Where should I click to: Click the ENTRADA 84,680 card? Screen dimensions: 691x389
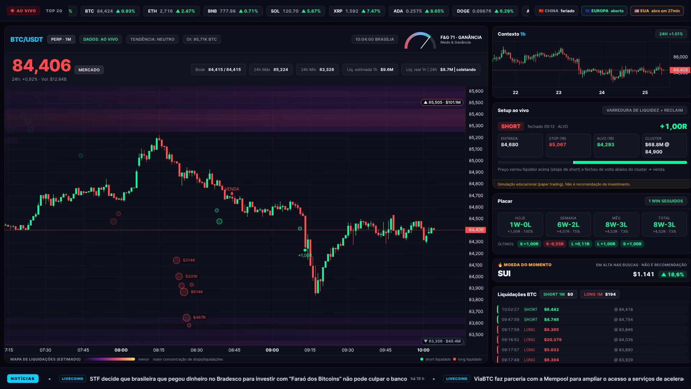520,146
